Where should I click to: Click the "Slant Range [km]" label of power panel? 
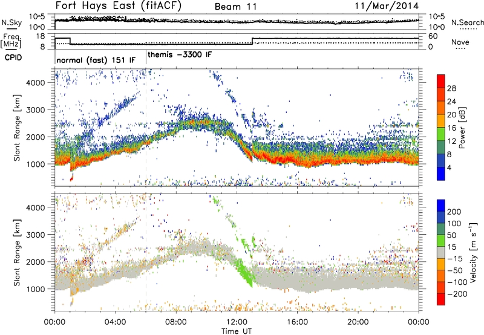click(17, 128)
